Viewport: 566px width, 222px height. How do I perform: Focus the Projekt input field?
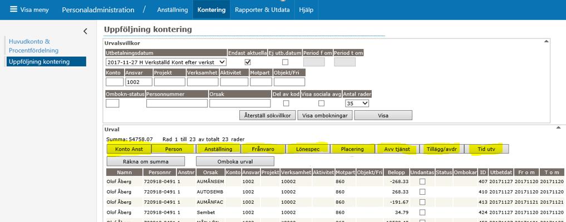[170, 82]
